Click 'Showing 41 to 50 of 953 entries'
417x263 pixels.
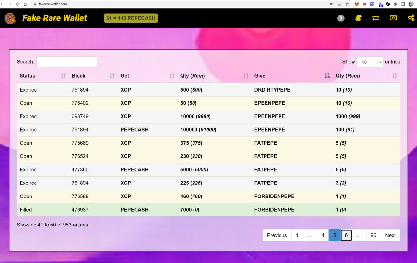[52, 225]
